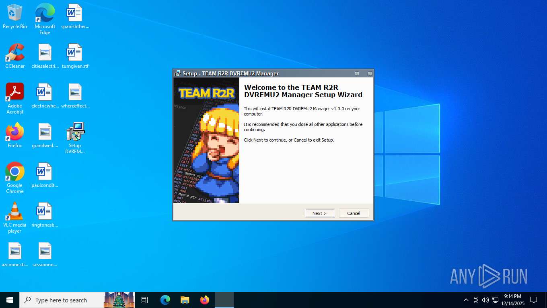
Task: Open Task View on the taskbar
Action: [145, 300]
